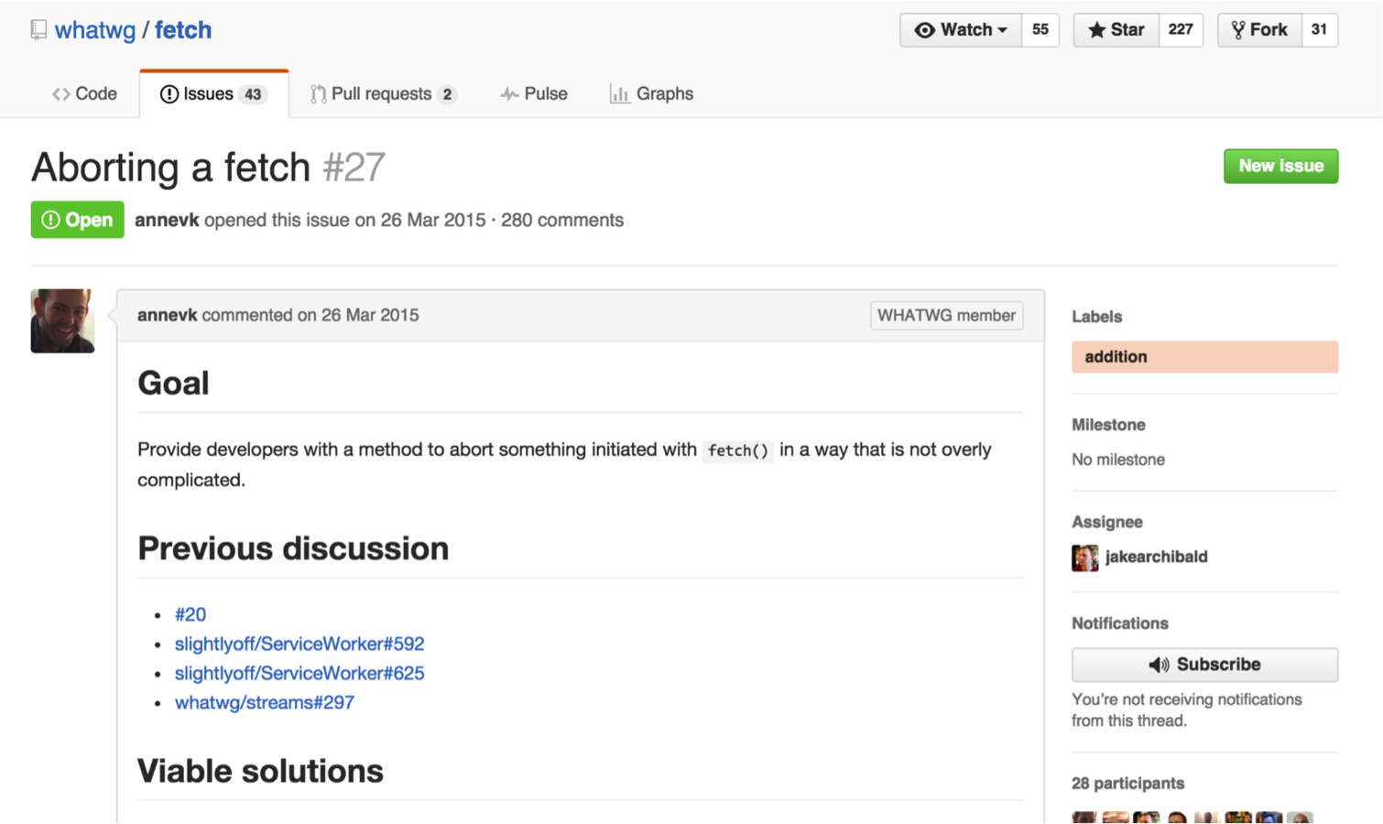The height and width of the screenshot is (824, 1383).
Task: Click the inline fetch() code snippet
Action: (x=738, y=450)
